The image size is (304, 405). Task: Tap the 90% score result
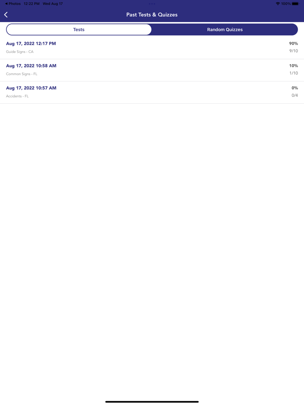click(x=293, y=43)
